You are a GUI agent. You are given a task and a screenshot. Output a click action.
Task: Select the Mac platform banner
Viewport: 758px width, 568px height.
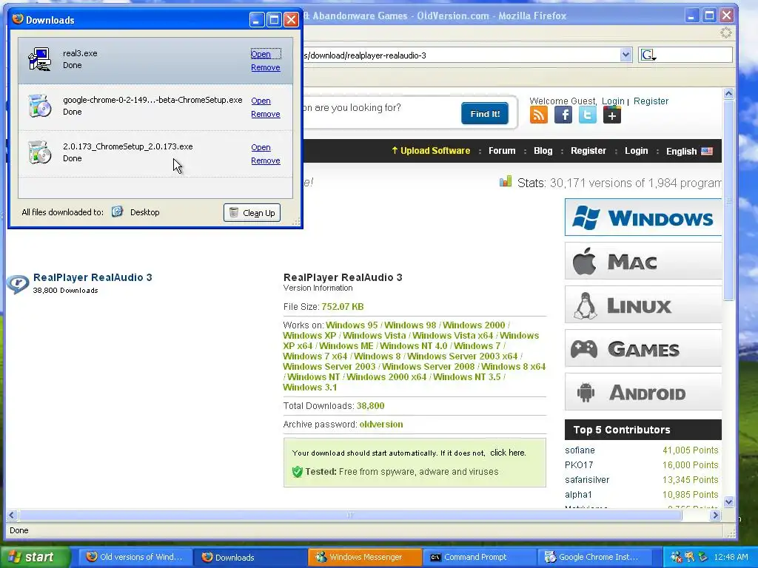pyautogui.click(x=643, y=261)
